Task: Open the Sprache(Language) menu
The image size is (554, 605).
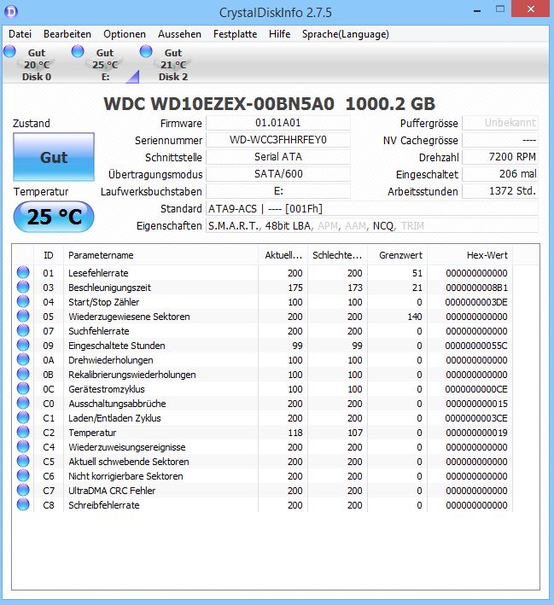Action: (346, 34)
